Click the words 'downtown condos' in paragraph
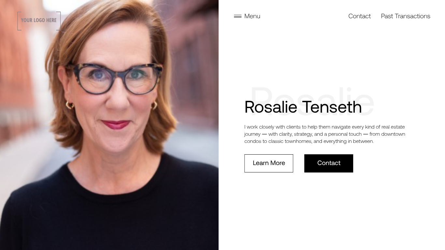Image resolution: width=445 pixels, height=250 pixels. point(393,134)
